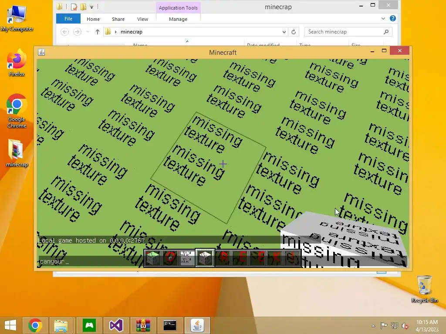Screen dimensions: 446x334
Task: Click the folder icon in Explorer's title bar
Action: [x=59, y=7]
